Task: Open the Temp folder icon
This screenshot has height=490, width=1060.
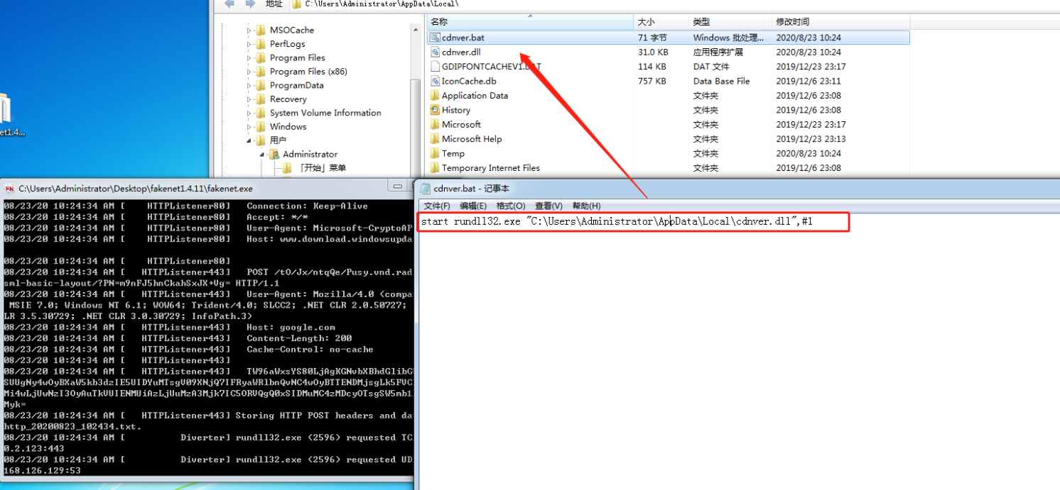Action: click(435, 153)
